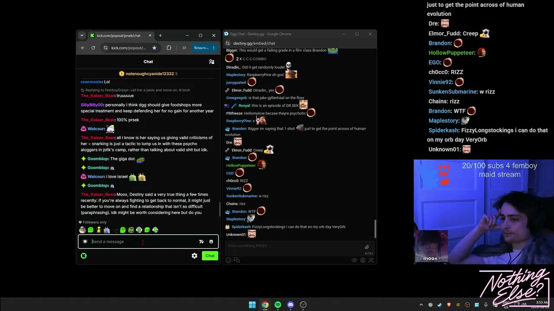Click the Dgg chat scrollbar
The image size is (554, 311).
(x=375, y=228)
